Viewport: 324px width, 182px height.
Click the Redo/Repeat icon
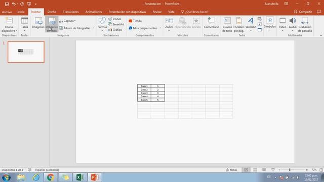(22, 4)
